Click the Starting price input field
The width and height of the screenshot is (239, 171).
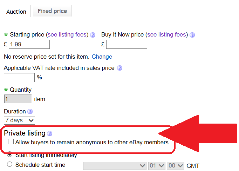pyautogui.click(x=29, y=44)
